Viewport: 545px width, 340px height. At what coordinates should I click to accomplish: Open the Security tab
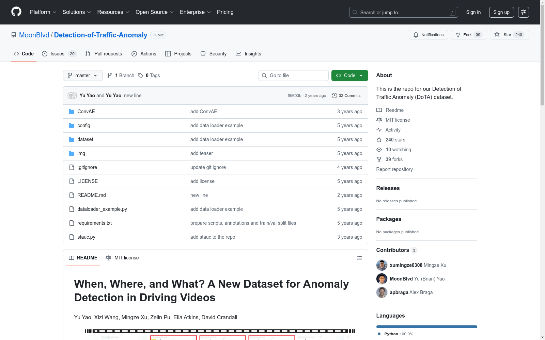coord(214,54)
